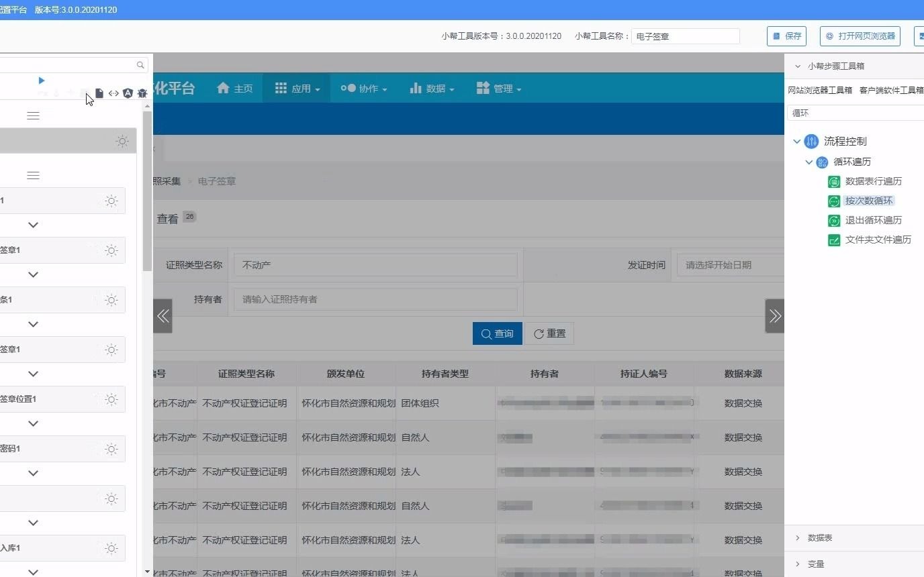
Task: Click the 数据来源 column header
Action: pyautogui.click(x=743, y=374)
